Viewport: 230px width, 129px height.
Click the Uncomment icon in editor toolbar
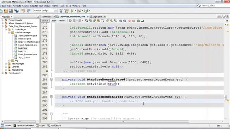point(142,21)
